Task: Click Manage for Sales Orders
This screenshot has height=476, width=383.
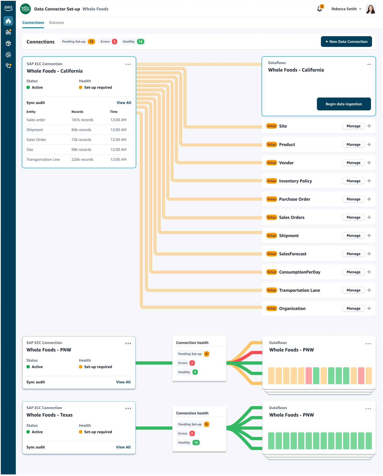Action: click(x=354, y=217)
